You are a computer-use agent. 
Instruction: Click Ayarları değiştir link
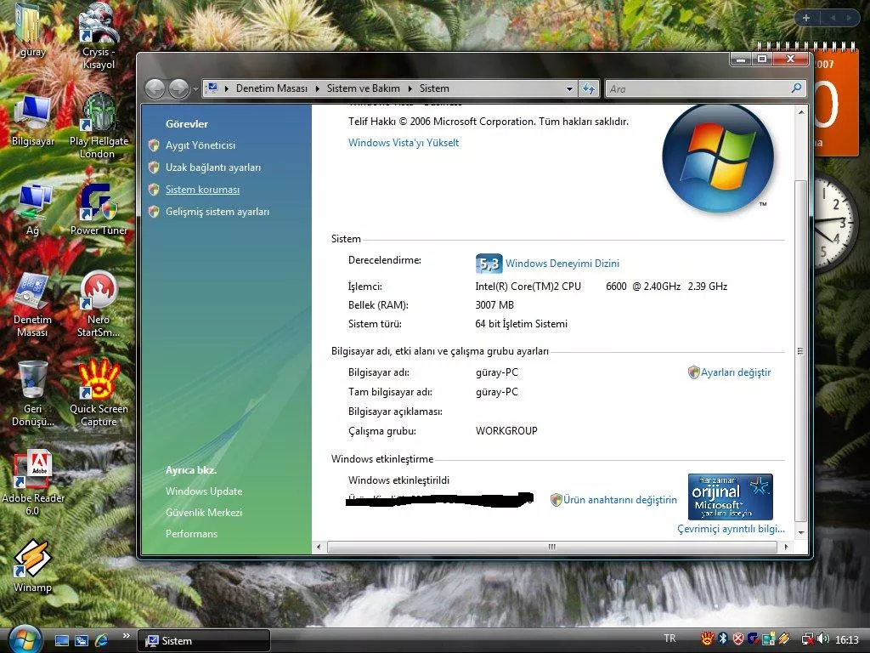[x=735, y=372]
